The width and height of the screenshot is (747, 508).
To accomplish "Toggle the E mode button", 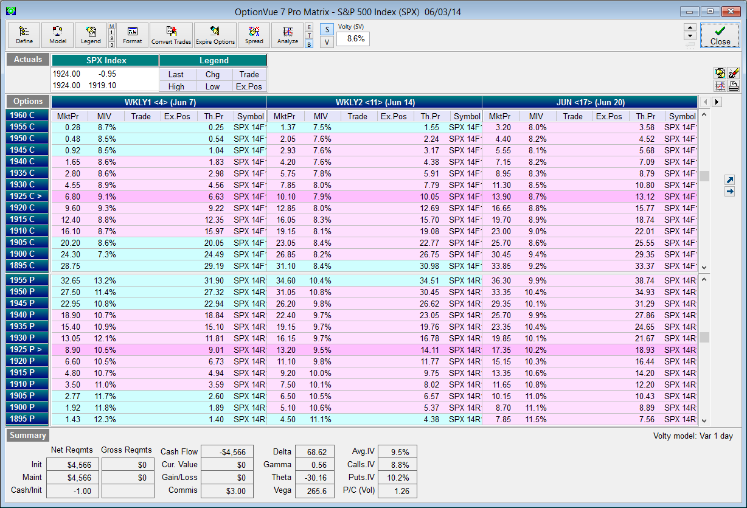I will pos(309,27).
